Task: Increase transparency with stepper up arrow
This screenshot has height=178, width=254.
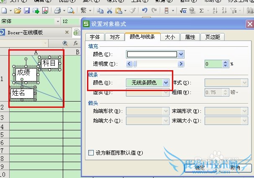Action: 225,62
